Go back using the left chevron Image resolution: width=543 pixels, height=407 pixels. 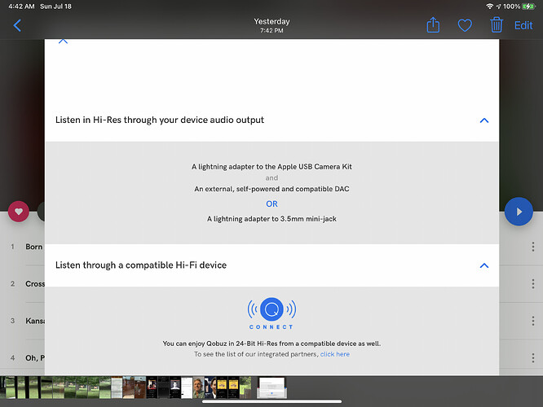[x=17, y=25]
